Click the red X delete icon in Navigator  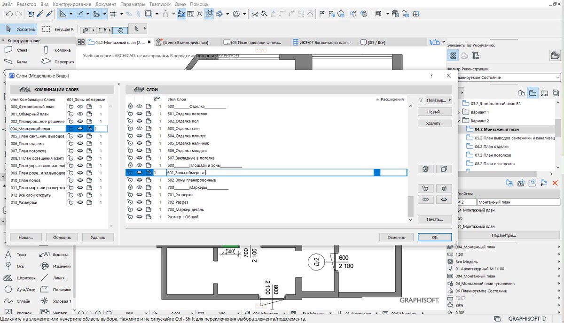555,183
